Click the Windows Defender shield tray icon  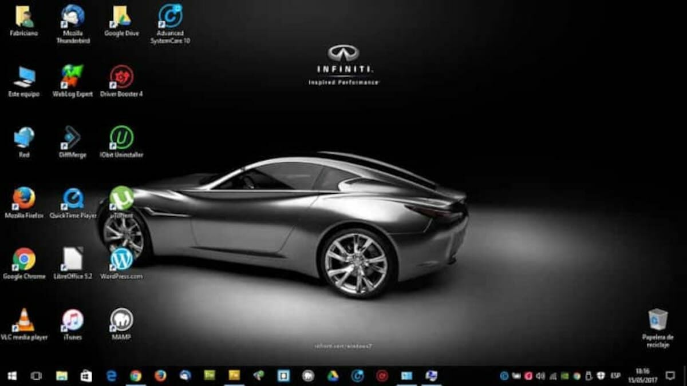[x=601, y=376]
